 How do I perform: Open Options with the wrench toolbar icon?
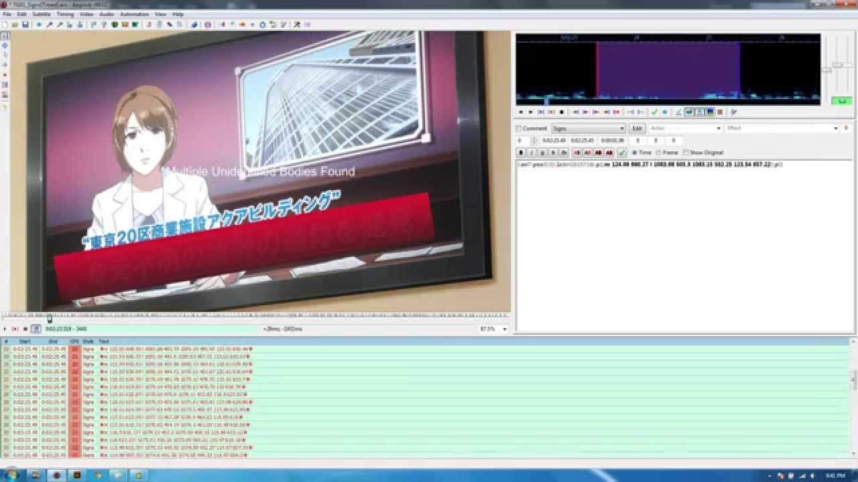click(297, 25)
